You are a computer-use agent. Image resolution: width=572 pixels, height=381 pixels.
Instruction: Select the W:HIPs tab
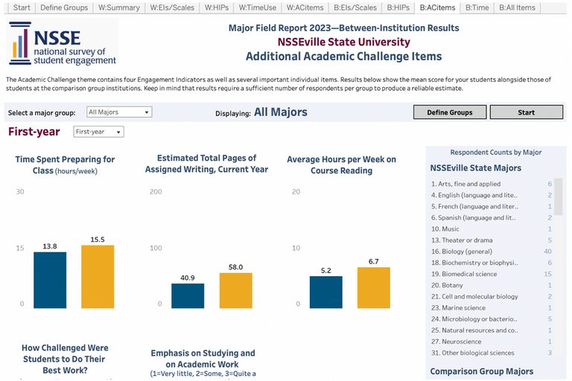click(217, 7)
